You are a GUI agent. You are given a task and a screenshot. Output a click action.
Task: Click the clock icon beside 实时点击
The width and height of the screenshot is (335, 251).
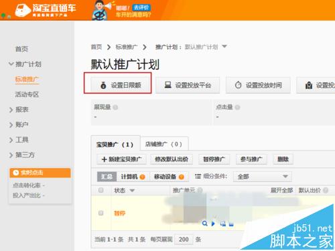(15, 173)
